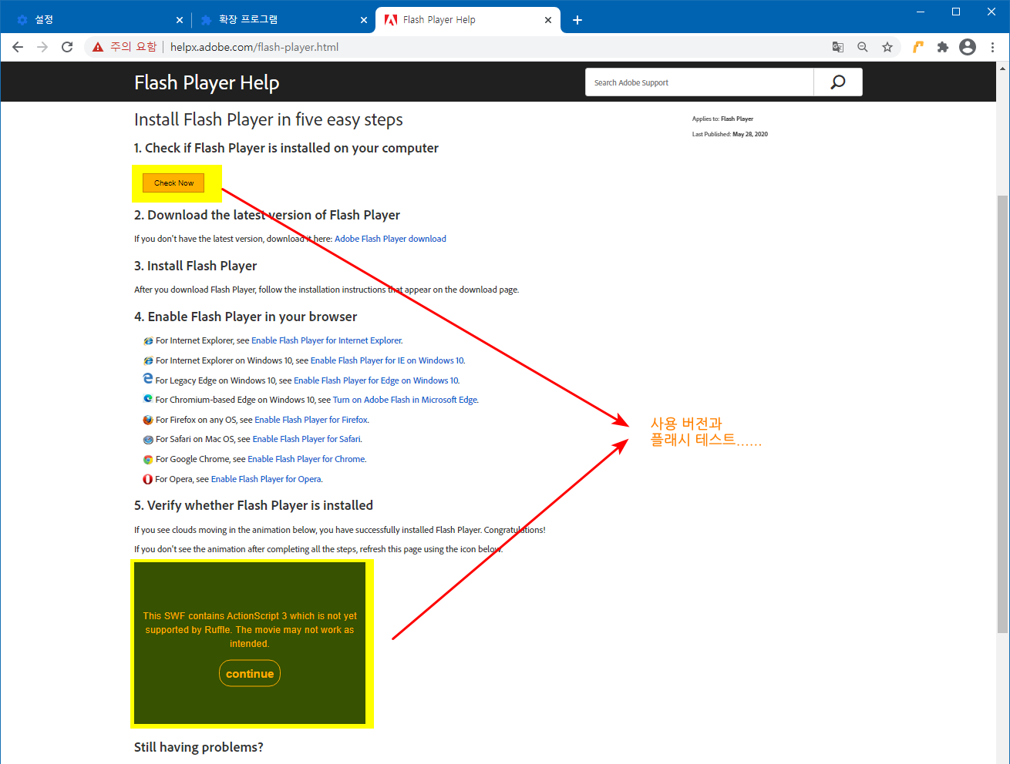Click the Last Published May 28, 2020 text
Image resolution: width=1010 pixels, height=764 pixels.
pos(730,134)
